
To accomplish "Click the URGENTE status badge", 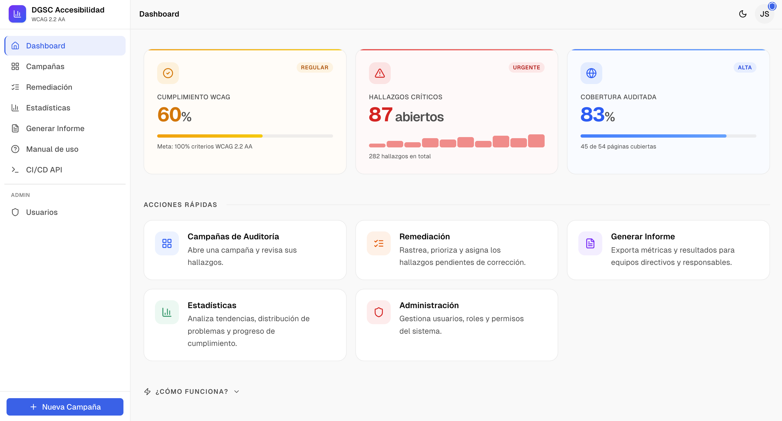I will [526, 67].
